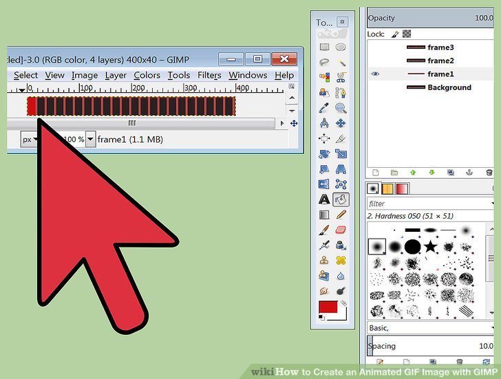The width and height of the screenshot is (501, 379).
Task: Select the Rotate tool
Action: click(x=324, y=154)
